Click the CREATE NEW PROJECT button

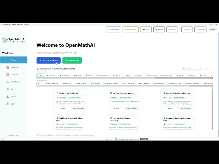click(49, 60)
